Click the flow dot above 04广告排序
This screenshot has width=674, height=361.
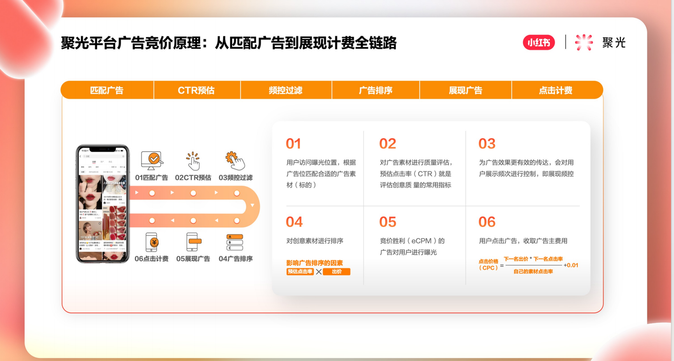pos(236,221)
